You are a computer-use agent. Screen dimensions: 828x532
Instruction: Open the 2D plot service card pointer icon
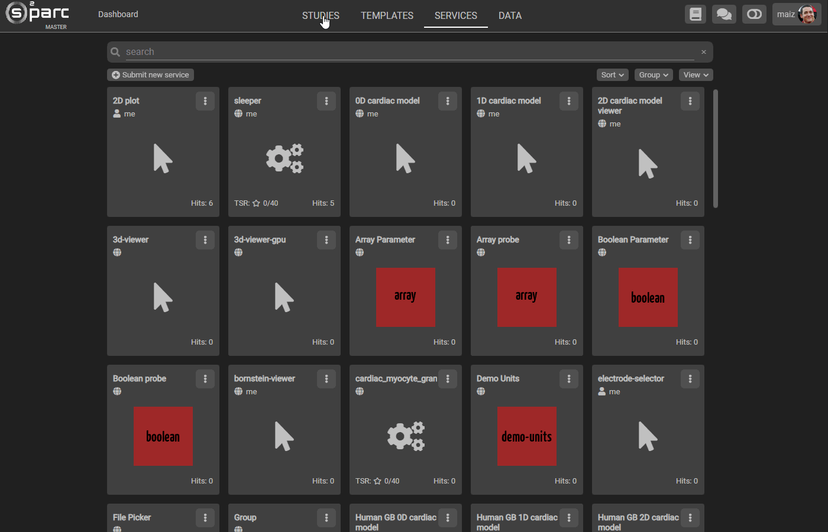pyautogui.click(x=163, y=158)
